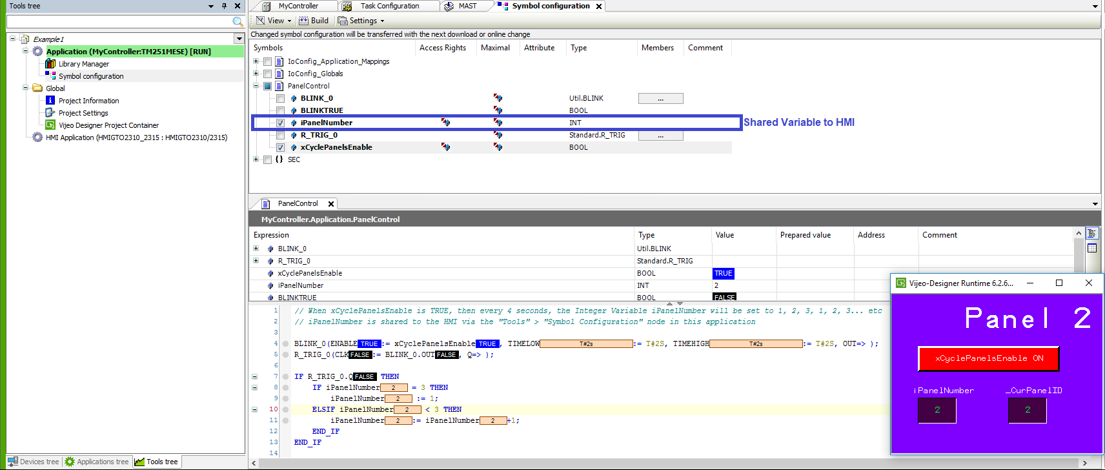Expand IoConfig_Globals symbol node
Viewport: 1105px width, 470px height.
tap(256, 74)
